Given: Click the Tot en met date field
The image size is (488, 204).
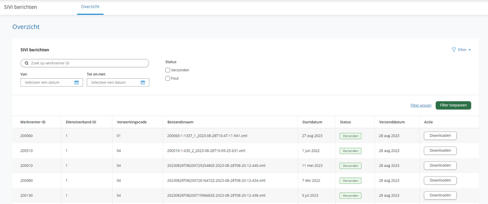Looking at the screenshot, I should 114,83.
